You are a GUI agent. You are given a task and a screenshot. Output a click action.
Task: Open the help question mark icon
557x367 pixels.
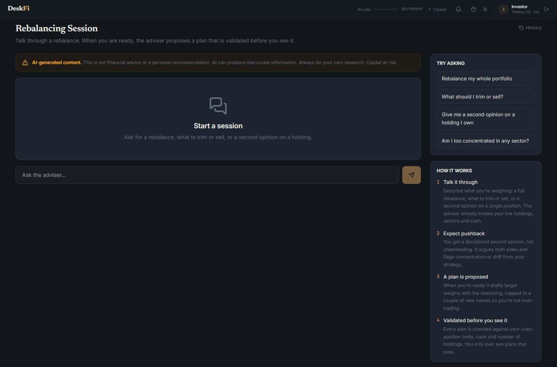coord(473,9)
